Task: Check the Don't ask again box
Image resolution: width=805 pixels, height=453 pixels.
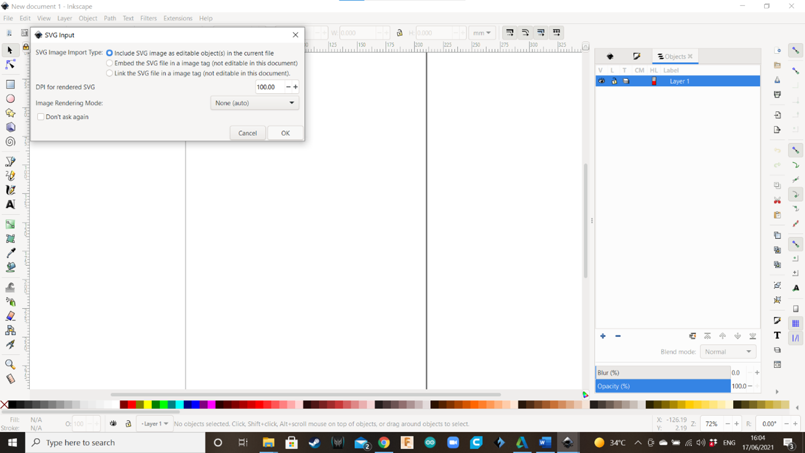Action: click(41, 117)
